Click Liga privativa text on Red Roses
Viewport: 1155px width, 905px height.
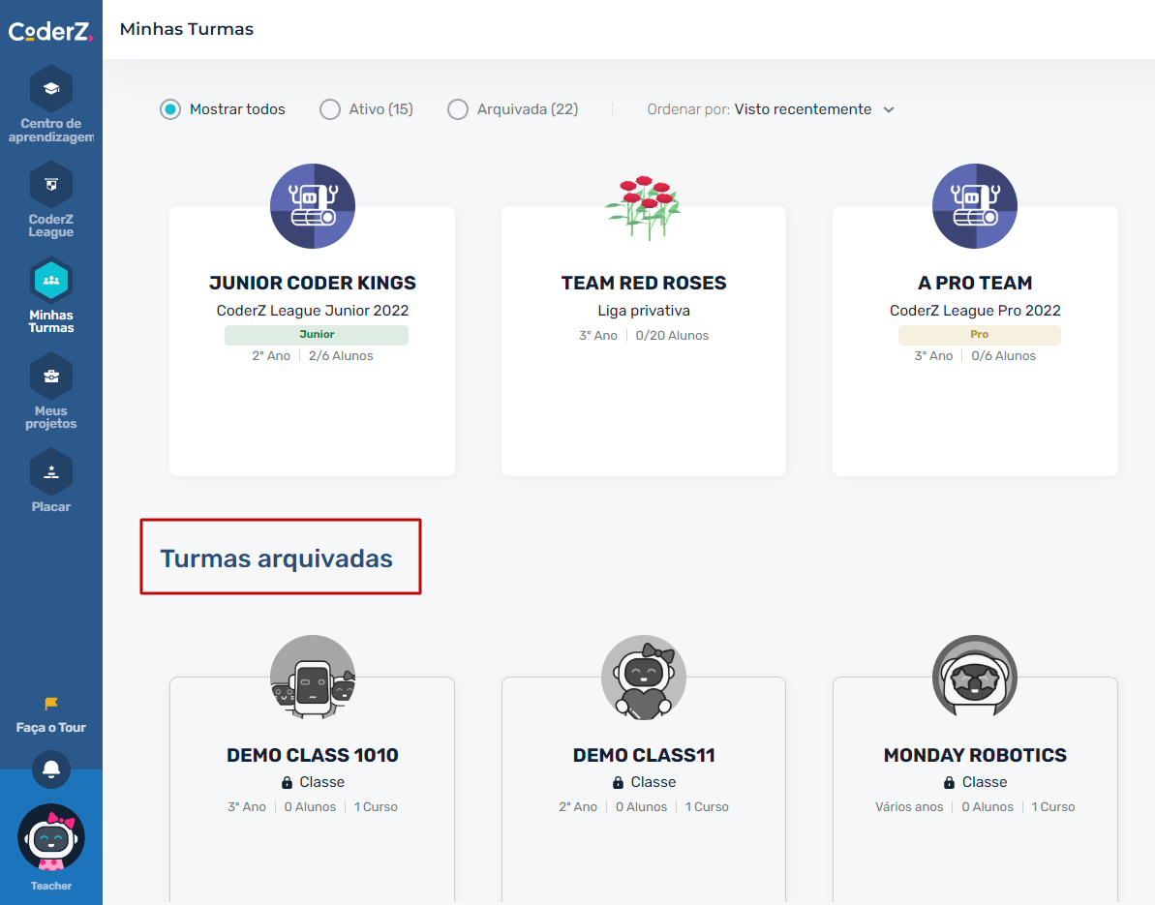[x=643, y=311]
